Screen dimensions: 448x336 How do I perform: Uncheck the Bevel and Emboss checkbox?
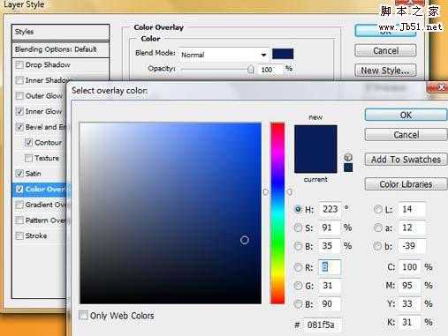tap(19, 127)
